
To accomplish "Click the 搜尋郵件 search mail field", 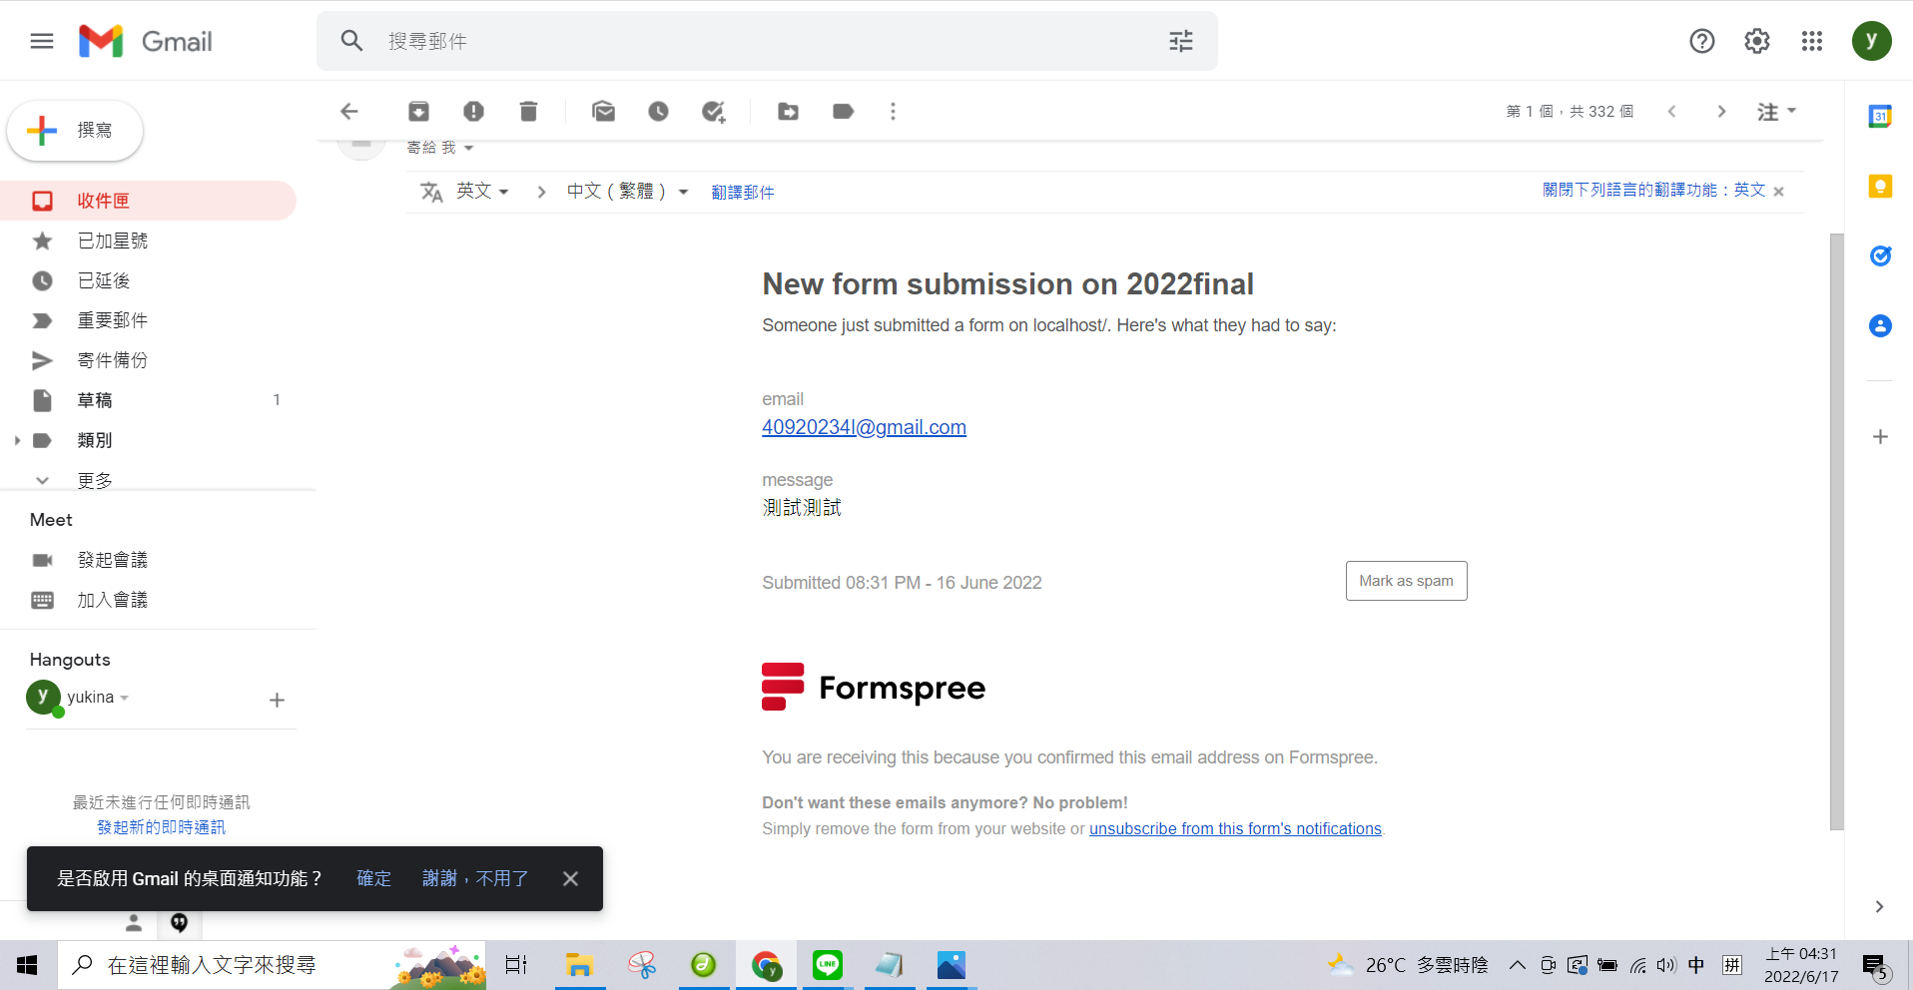I will pyautogui.click(x=759, y=41).
